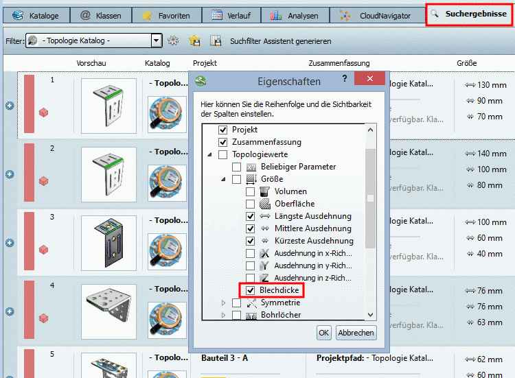
Task: Expand the Bohrlöcher tree node
Action: pyautogui.click(x=223, y=315)
